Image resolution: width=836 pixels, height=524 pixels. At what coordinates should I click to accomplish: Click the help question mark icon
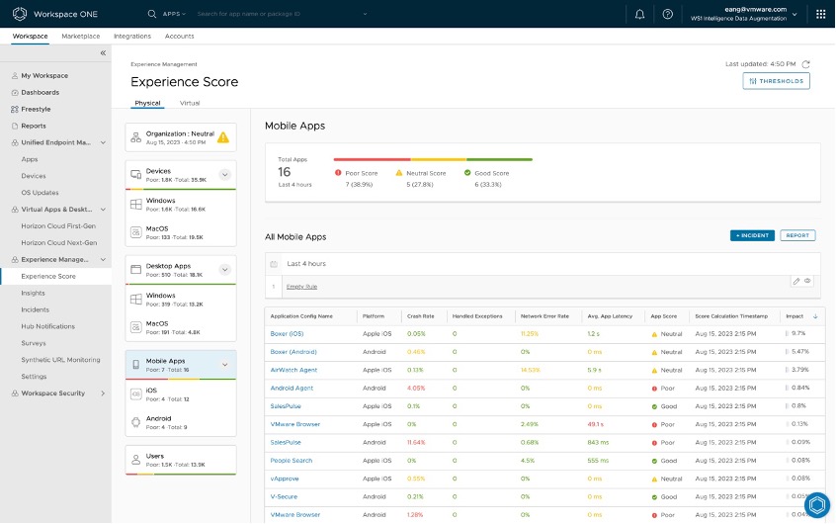tap(668, 14)
